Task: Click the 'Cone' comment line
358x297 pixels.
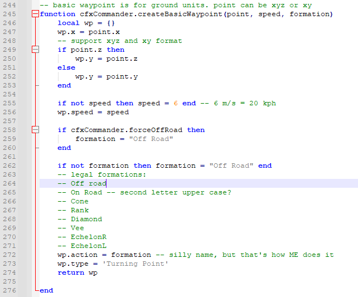Action: (73, 201)
